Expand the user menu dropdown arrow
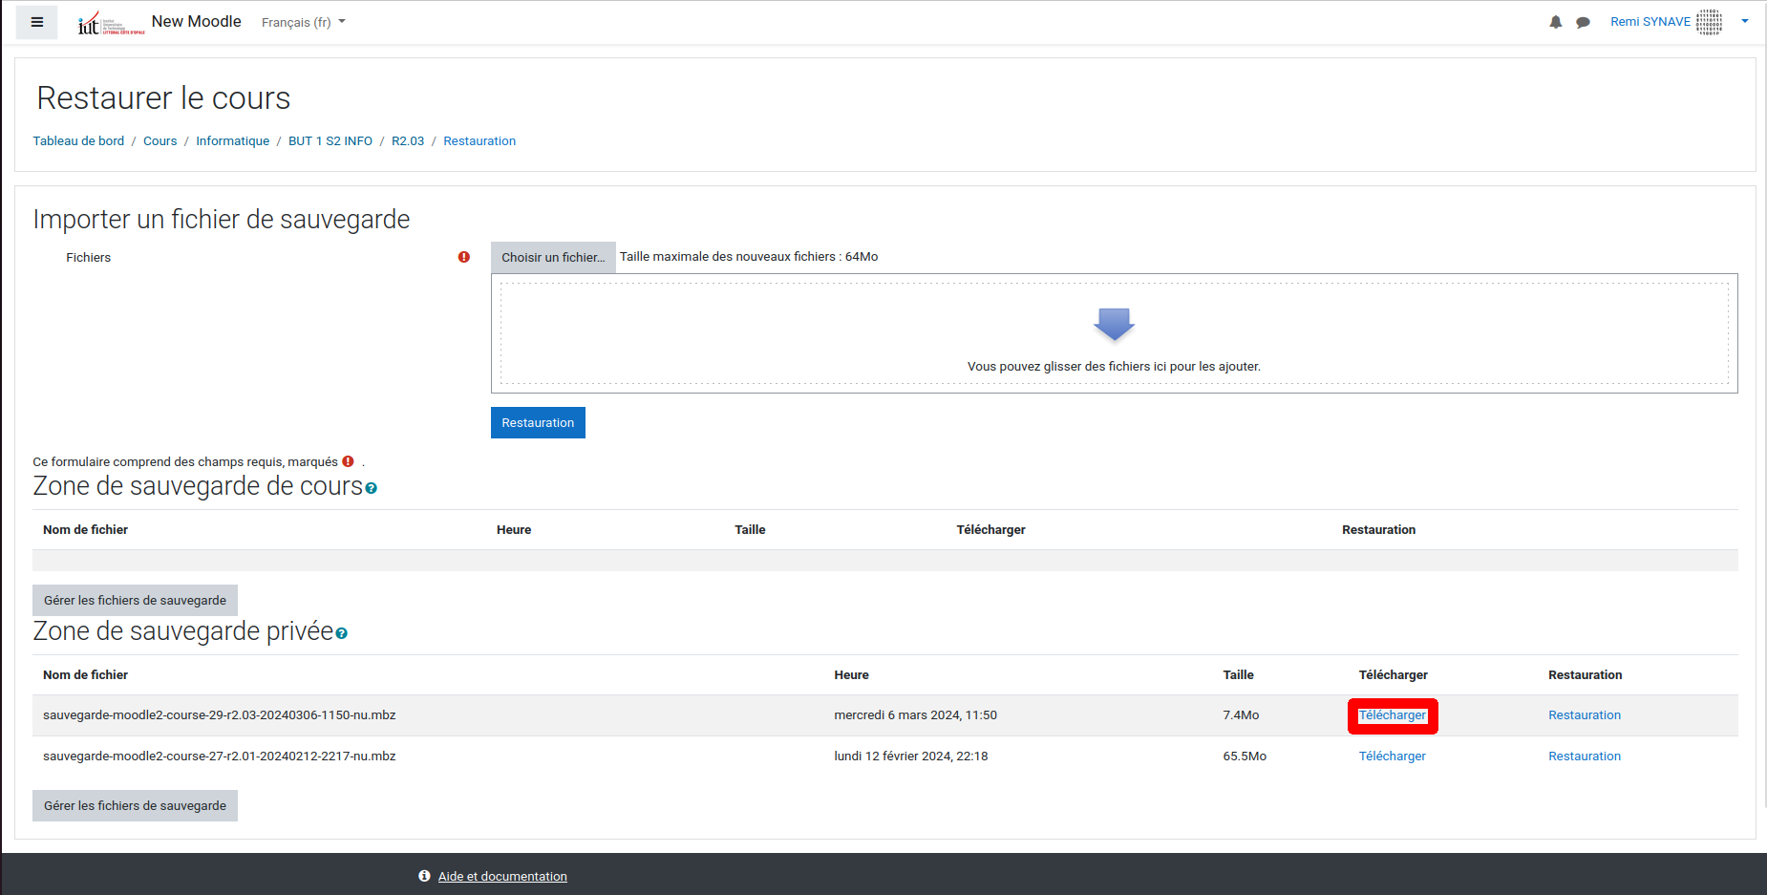Image resolution: width=1767 pixels, height=895 pixels. tap(1745, 21)
